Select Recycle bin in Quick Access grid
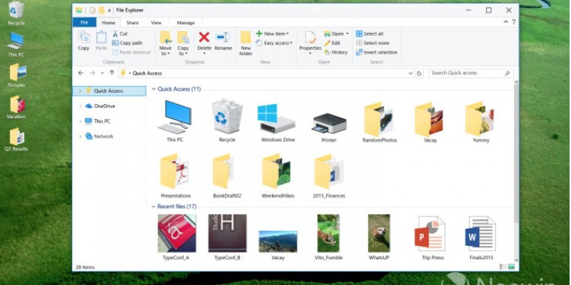The width and height of the screenshot is (571, 285). (227, 120)
